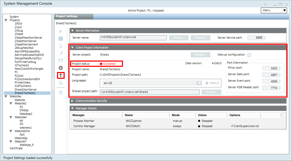
Task: Select the P1 project in tree
Action: point(16,72)
